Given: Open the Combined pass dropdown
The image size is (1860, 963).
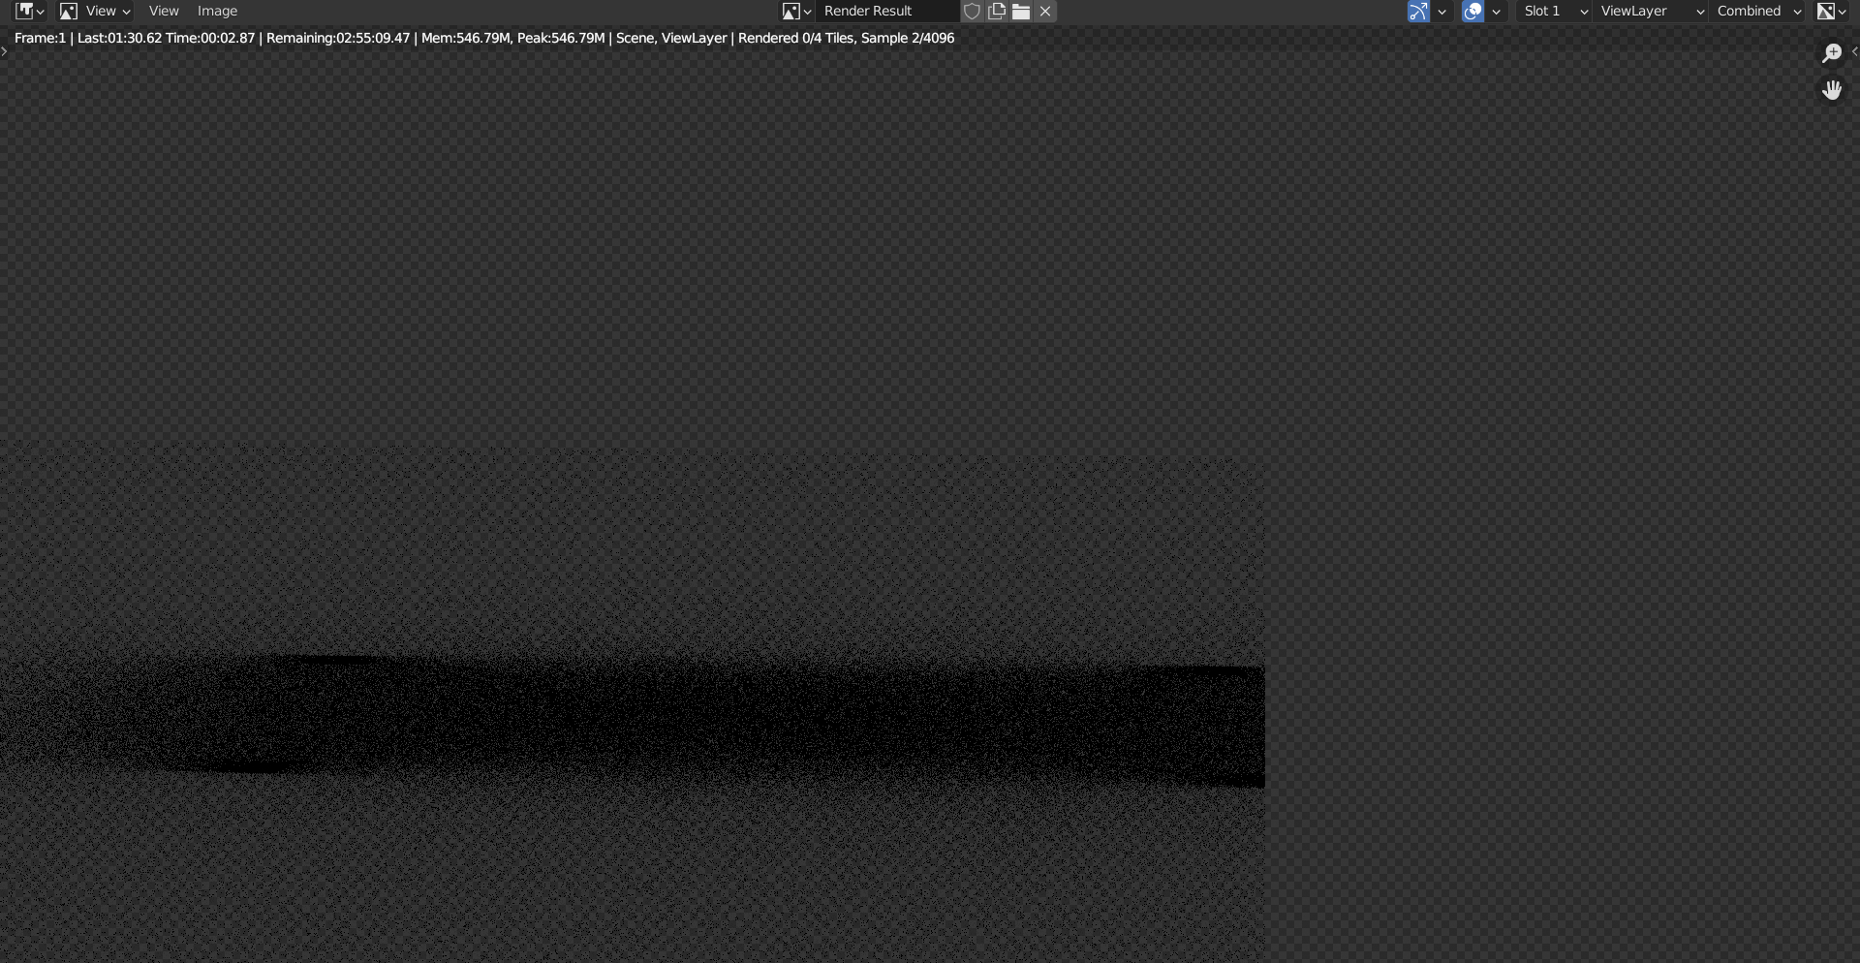Looking at the screenshot, I should [1757, 11].
